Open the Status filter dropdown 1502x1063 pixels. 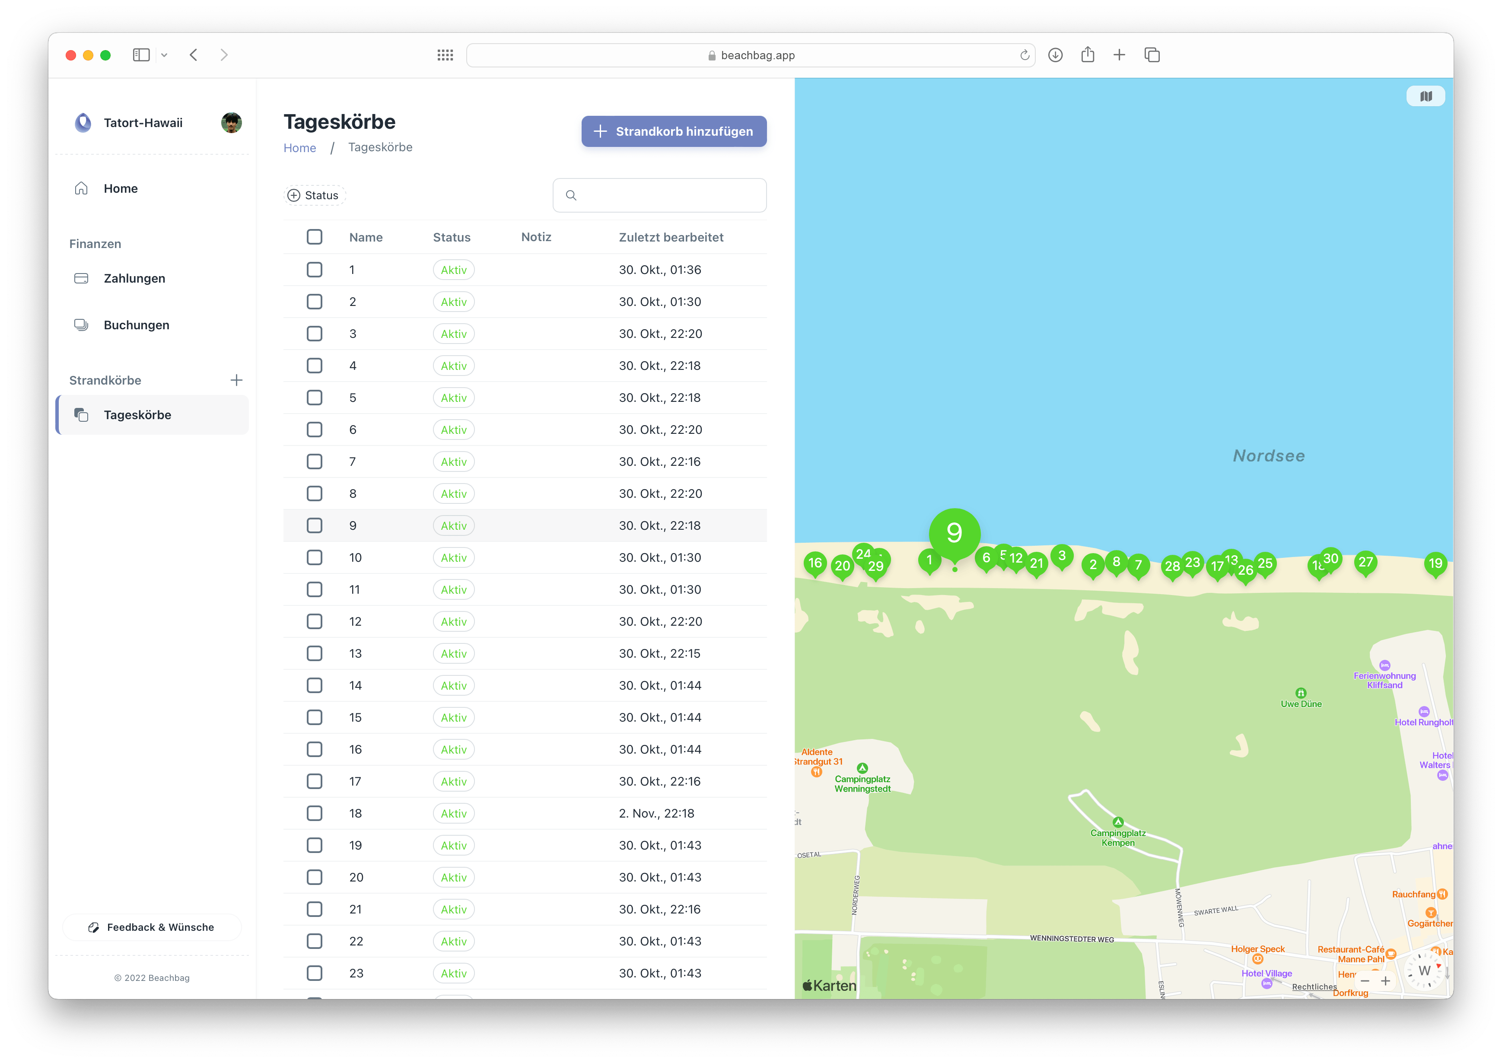tap(314, 195)
